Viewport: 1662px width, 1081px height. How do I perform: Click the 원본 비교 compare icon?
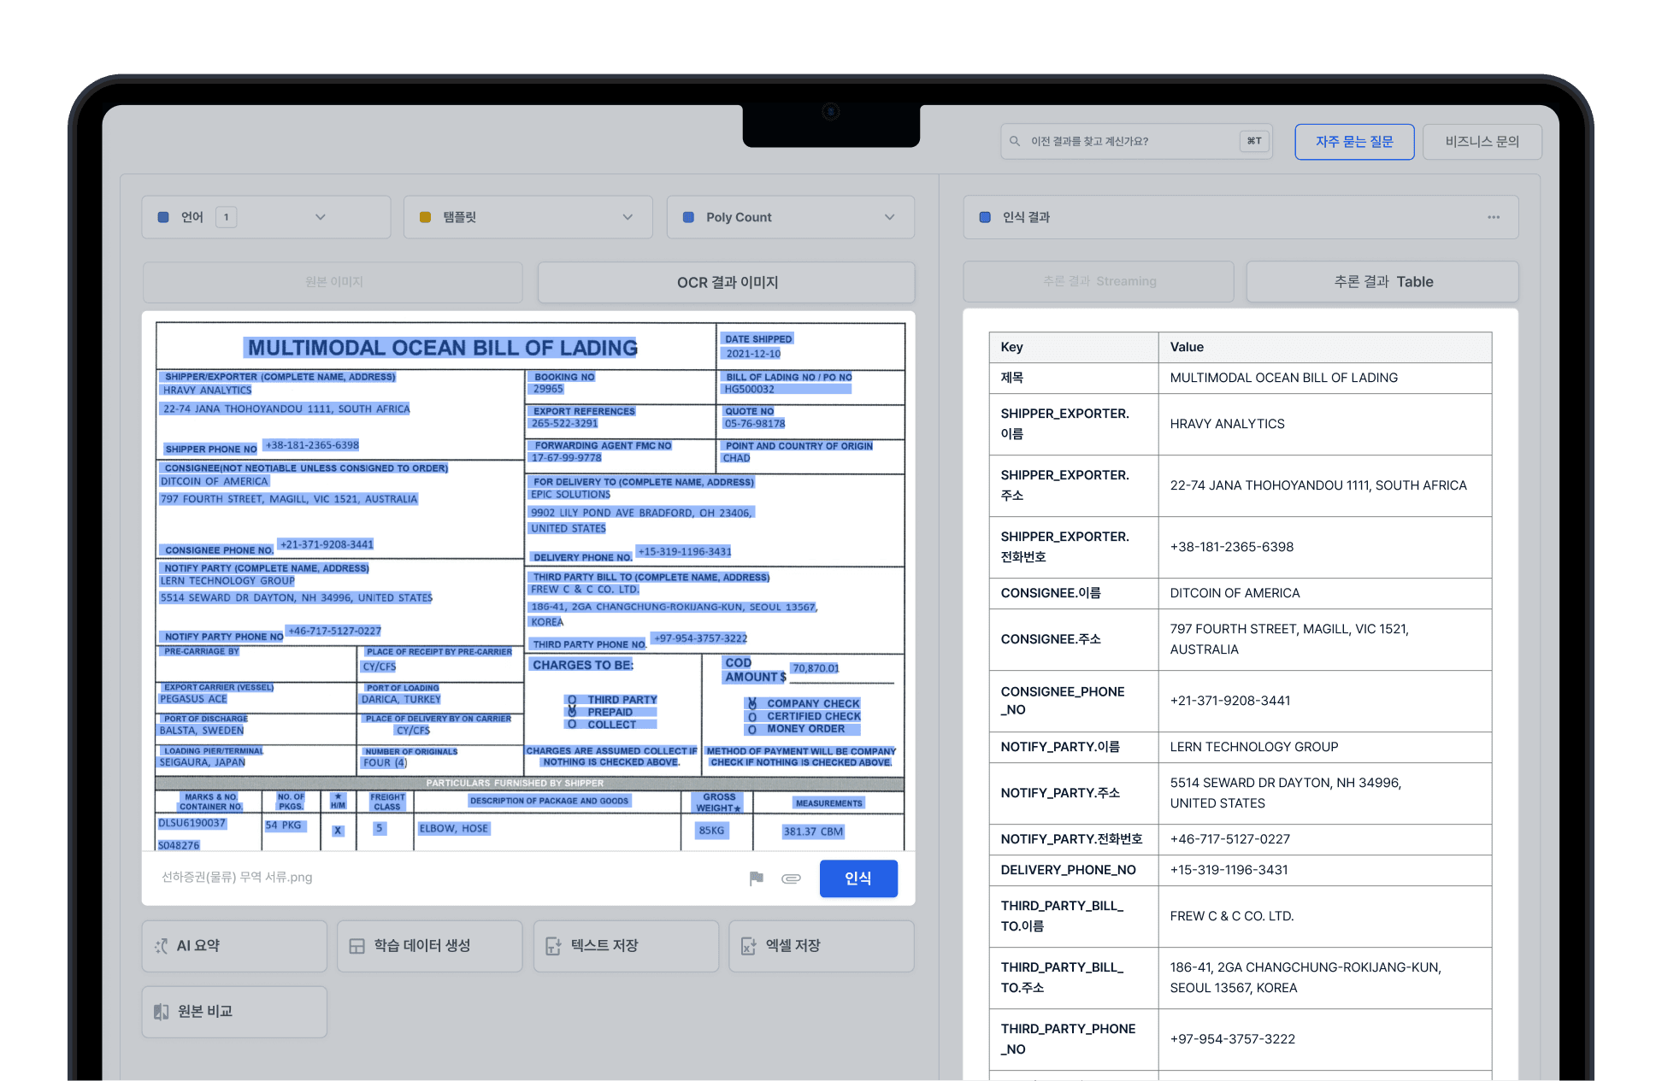pyautogui.click(x=161, y=1012)
